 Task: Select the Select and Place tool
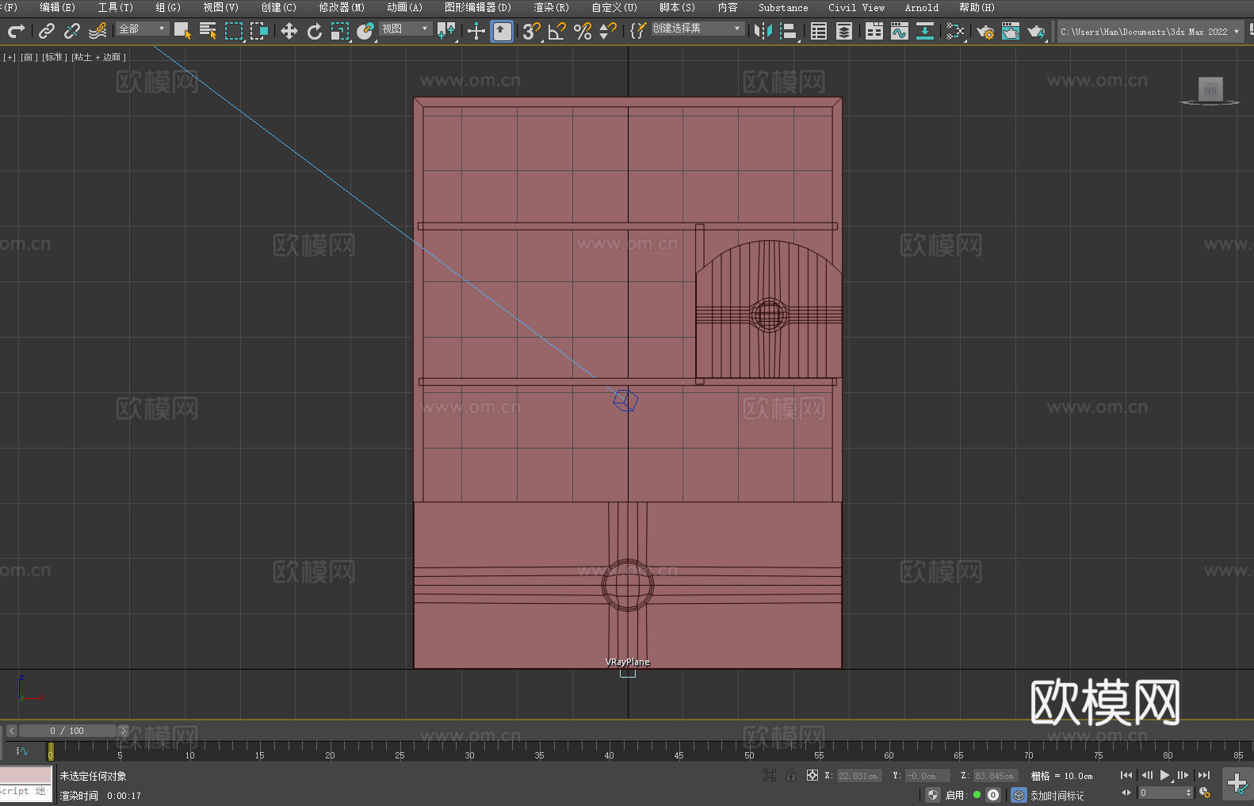click(x=365, y=31)
